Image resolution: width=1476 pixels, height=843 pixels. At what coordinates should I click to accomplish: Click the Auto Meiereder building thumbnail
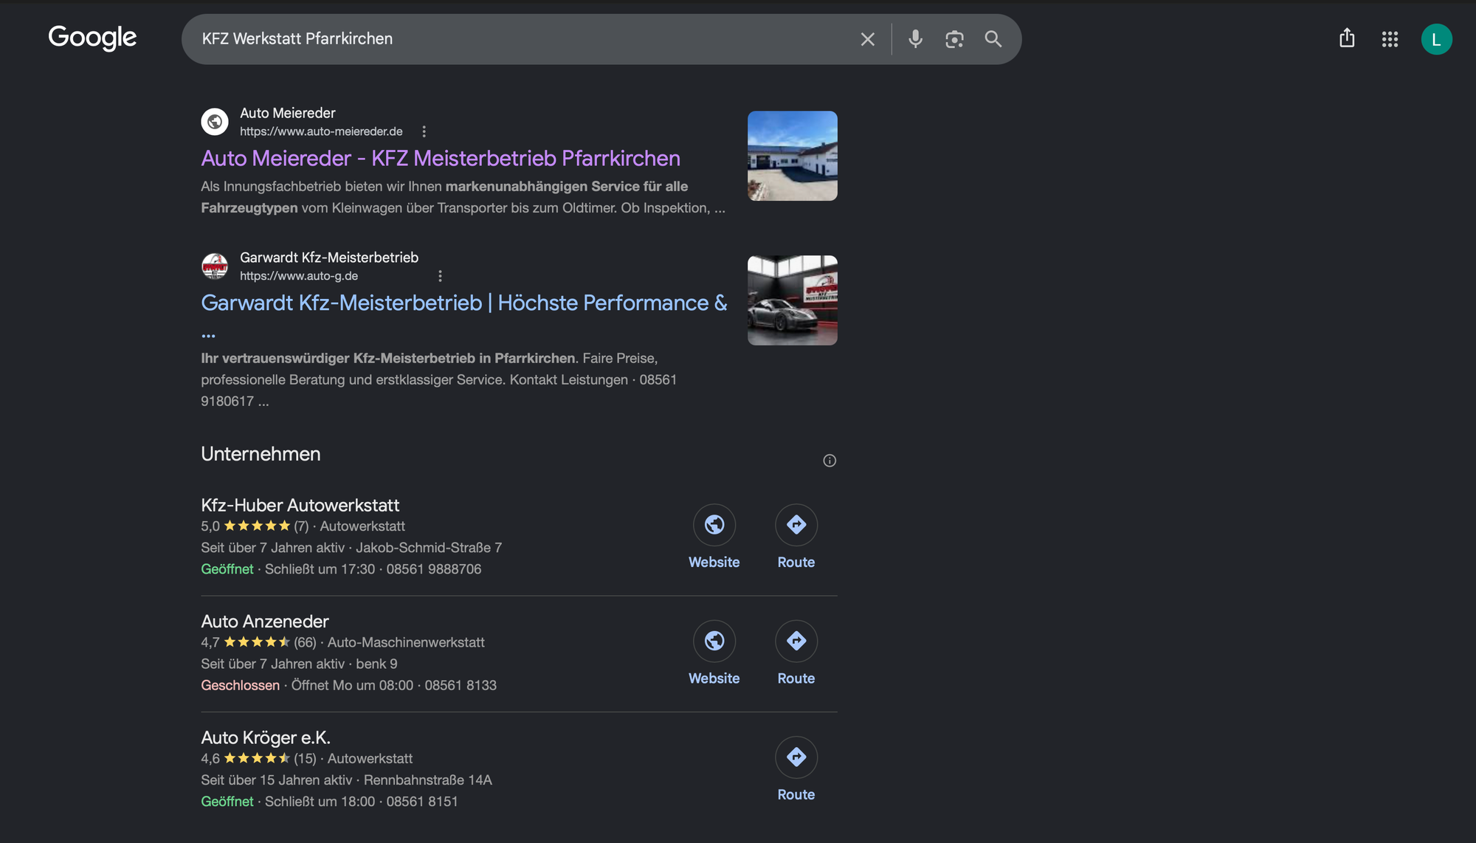click(x=792, y=156)
